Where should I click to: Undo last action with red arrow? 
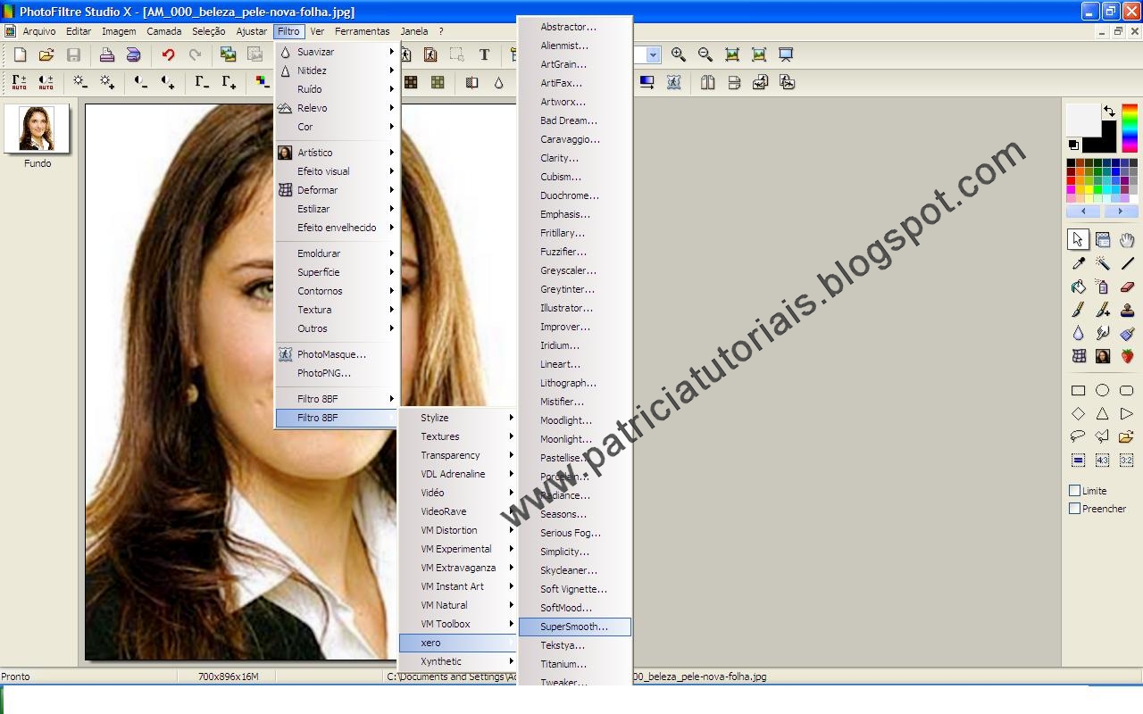point(168,55)
